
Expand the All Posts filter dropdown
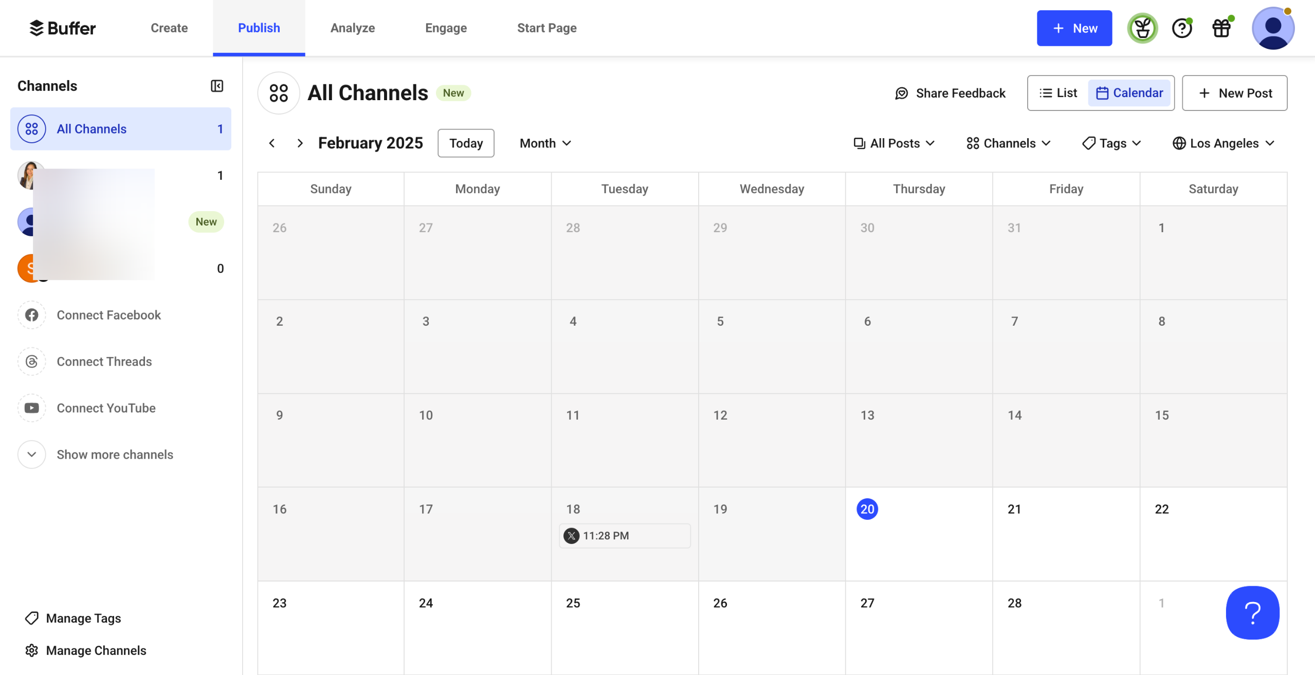(894, 143)
